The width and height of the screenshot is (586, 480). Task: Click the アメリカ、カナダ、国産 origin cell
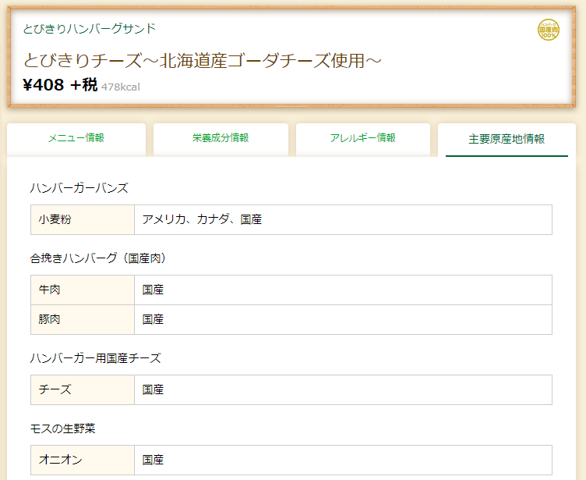[x=343, y=219]
